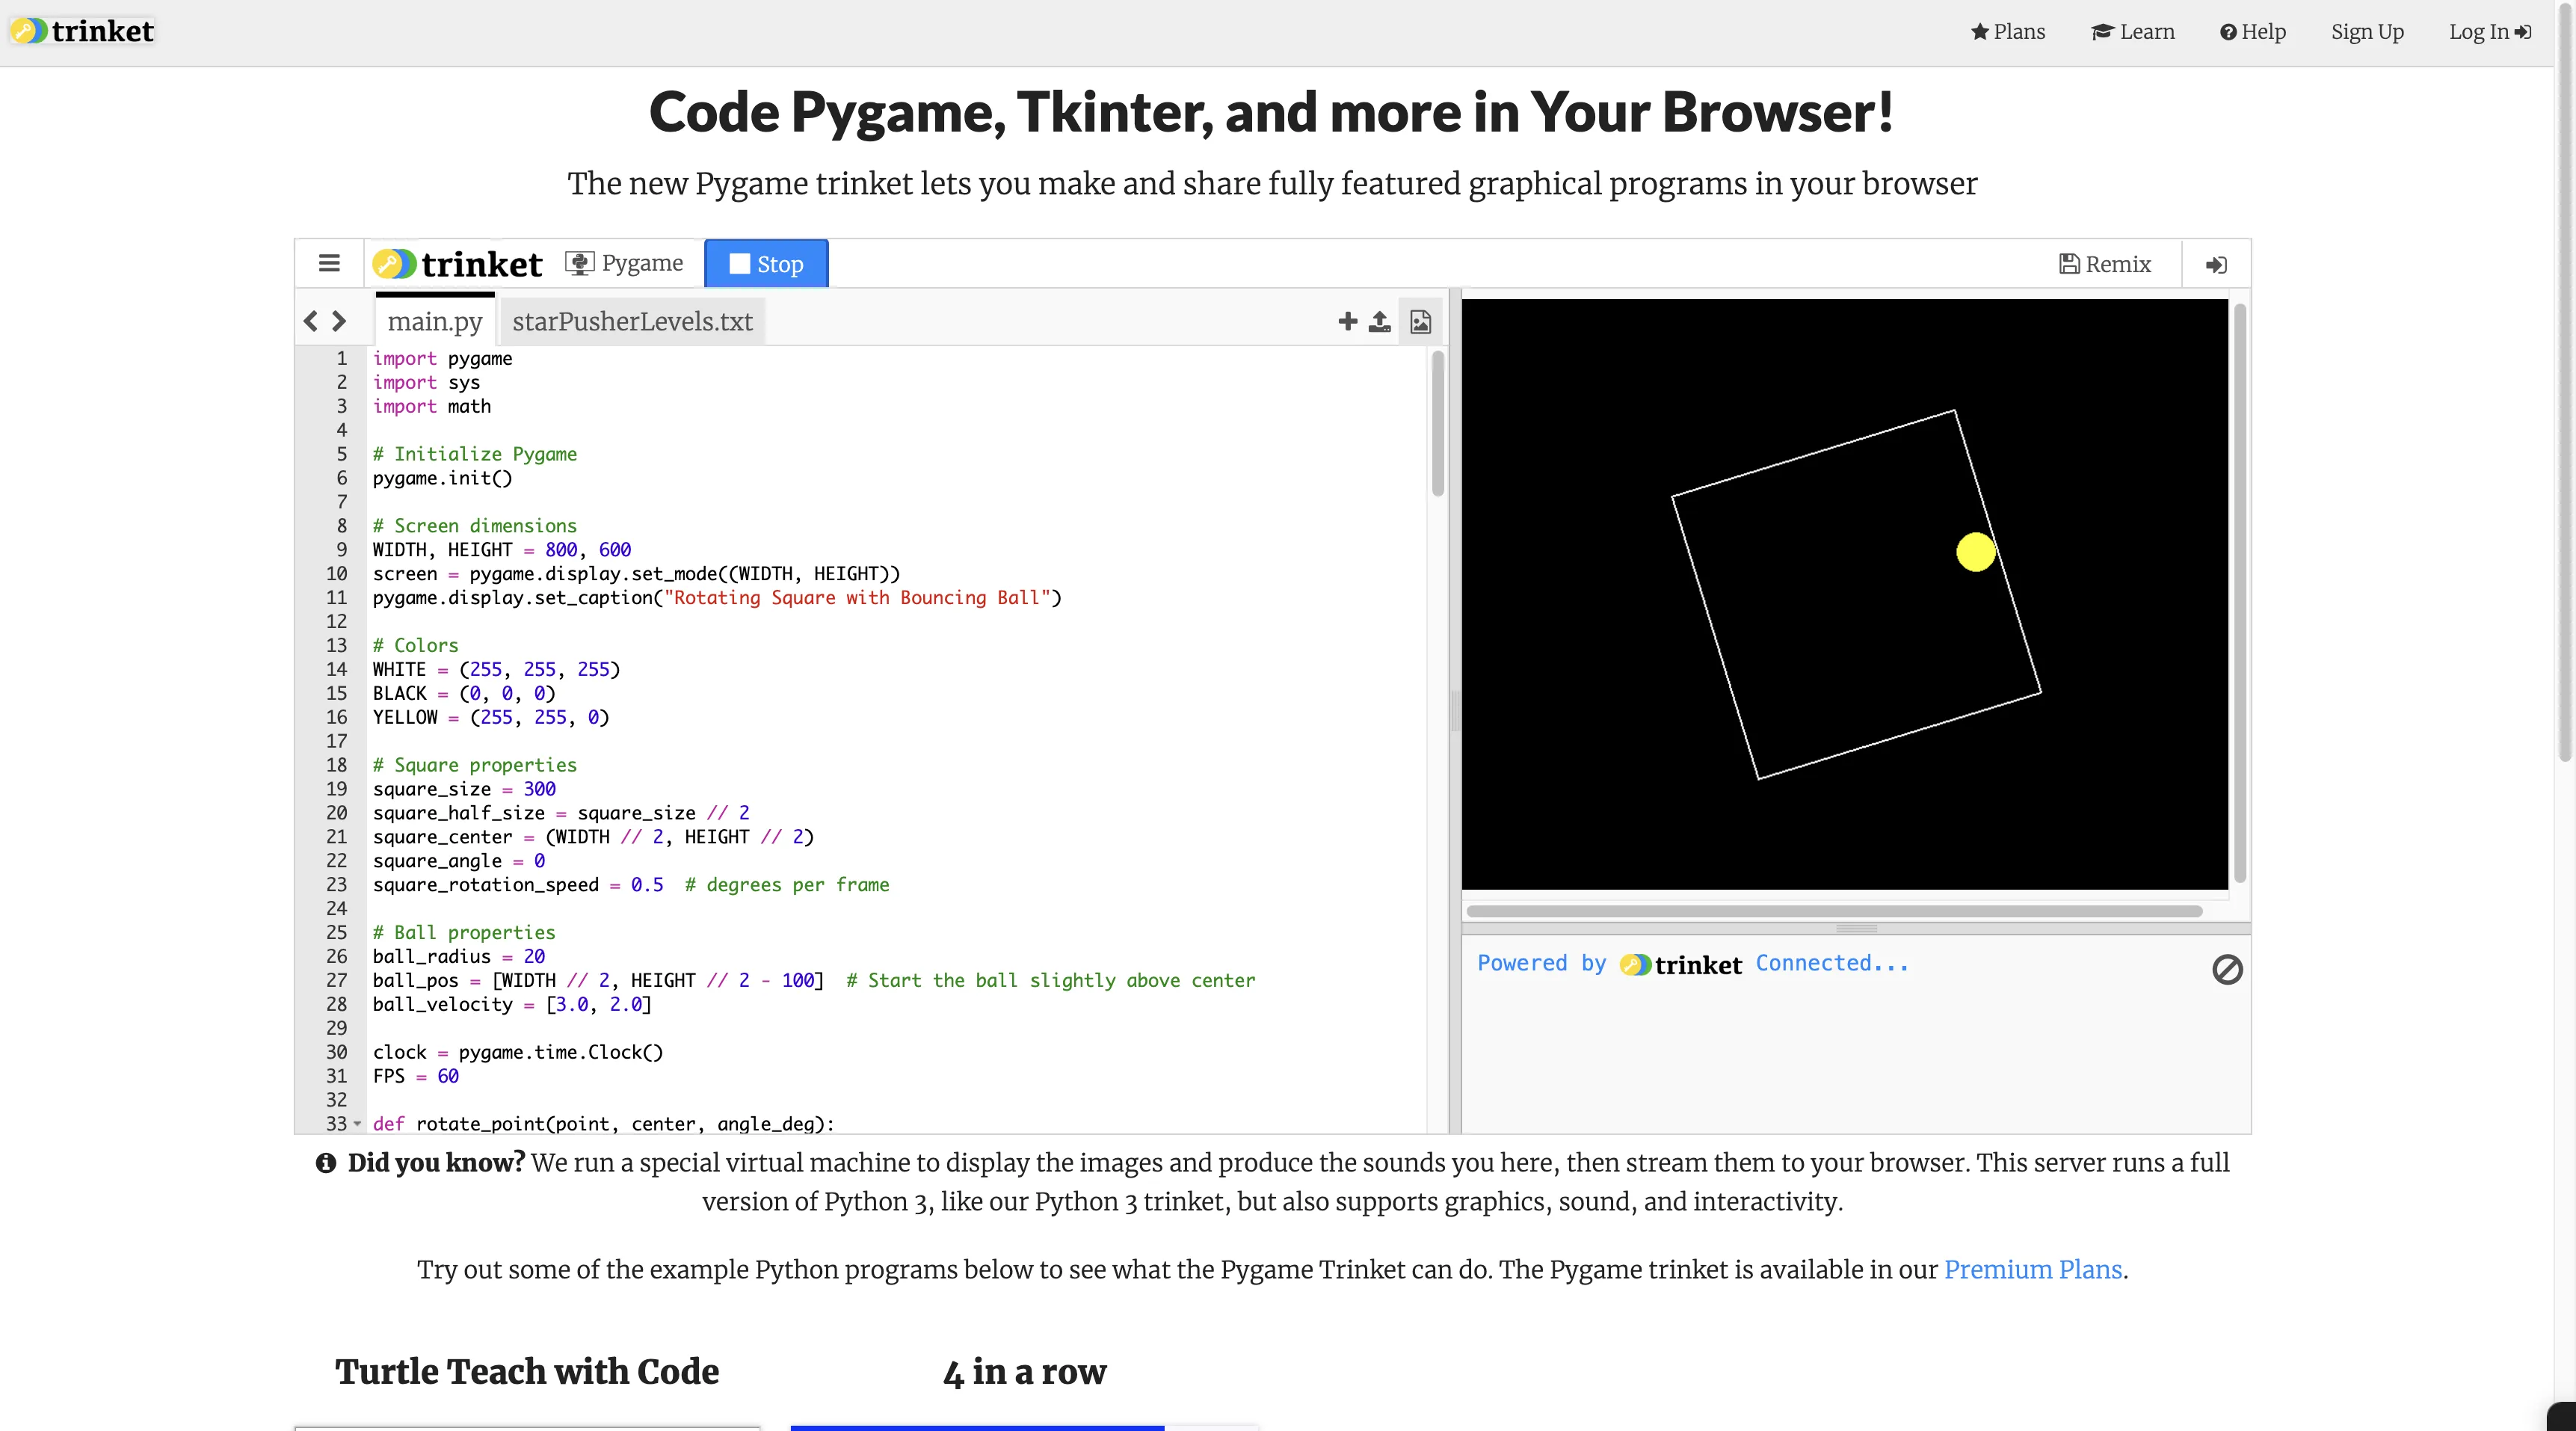Viewport: 2576px width, 1431px height.
Task: Go to trinket home logo
Action: (83, 31)
